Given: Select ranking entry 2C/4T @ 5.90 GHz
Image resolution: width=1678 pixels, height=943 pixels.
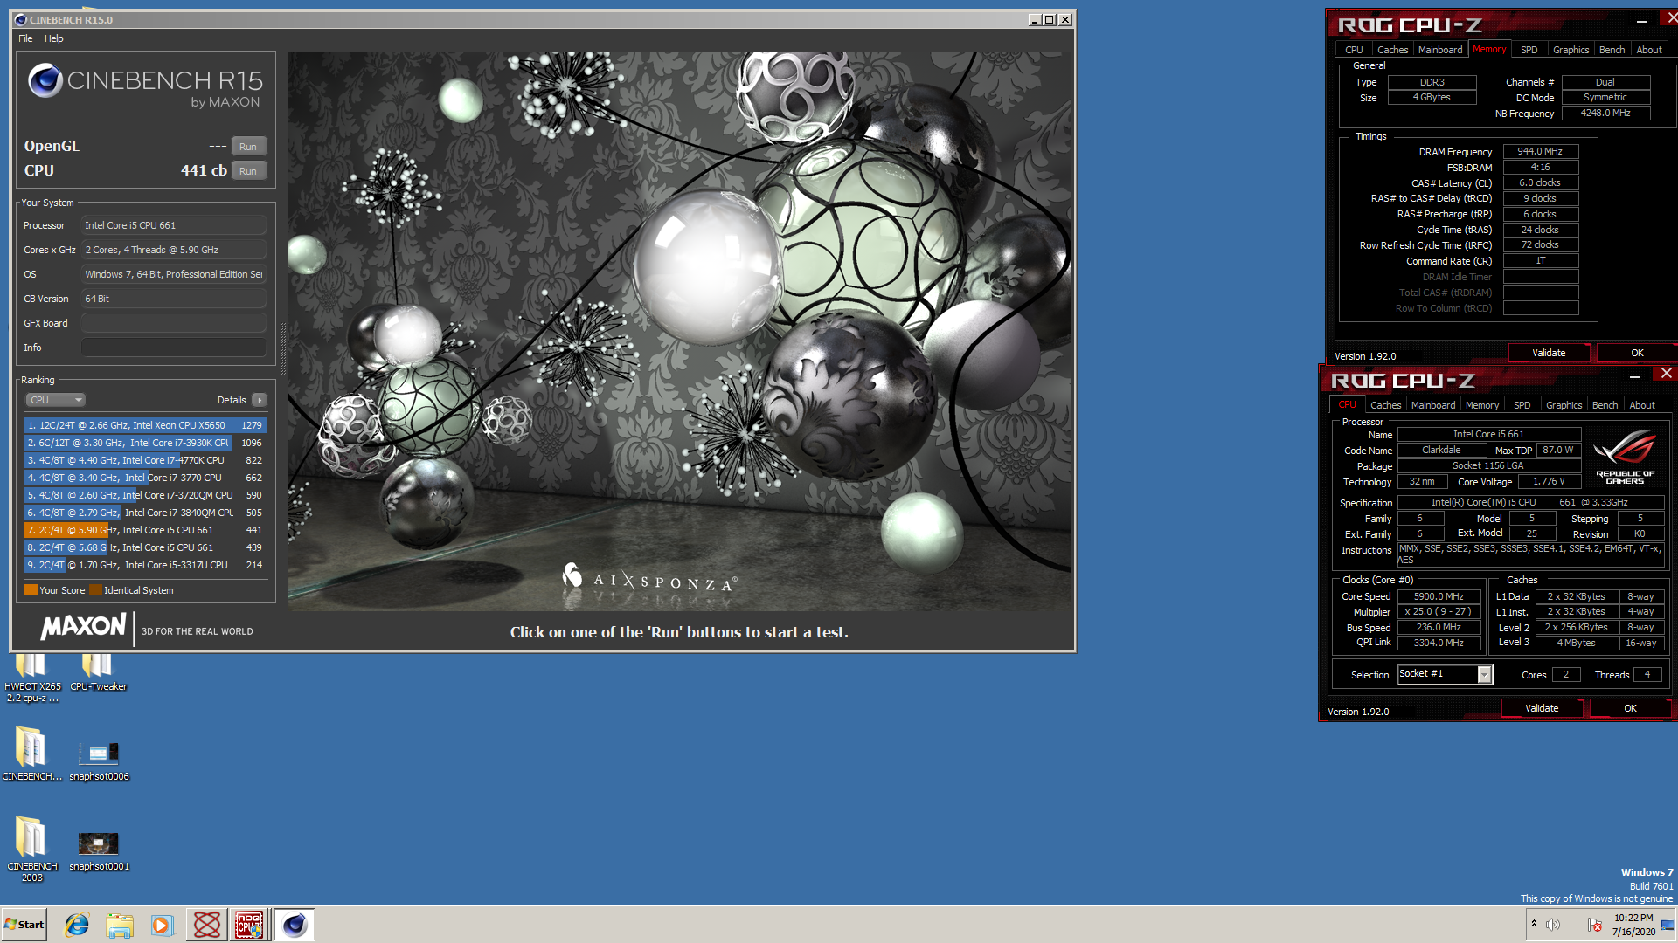Looking at the screenshot, I should (145, 530).
